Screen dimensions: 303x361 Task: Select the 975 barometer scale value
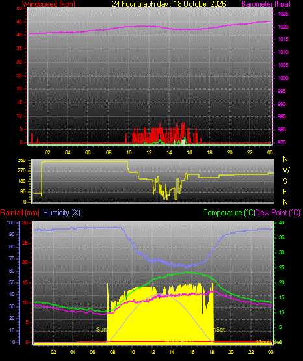coord(282,142)
